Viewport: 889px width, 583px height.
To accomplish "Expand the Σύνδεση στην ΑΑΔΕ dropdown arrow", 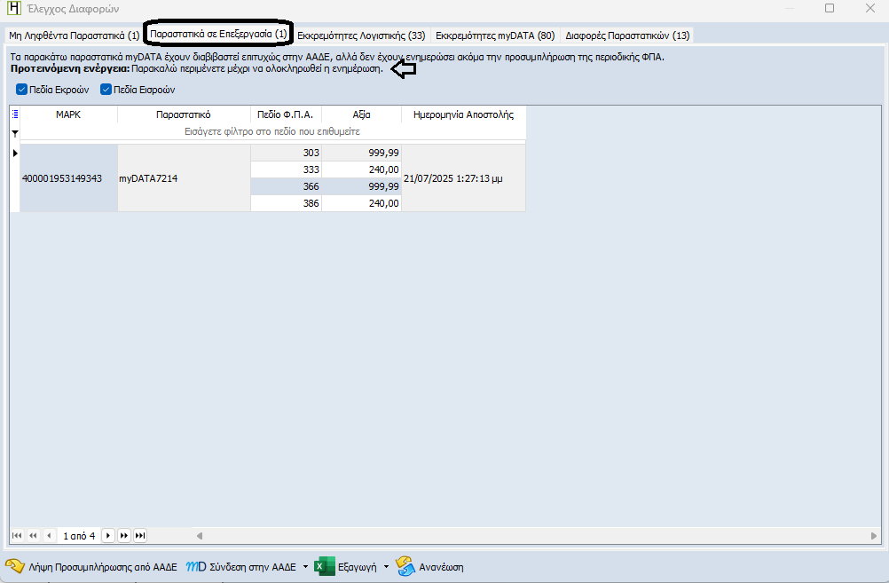I will pyautogui.click(x=305, y=567).
